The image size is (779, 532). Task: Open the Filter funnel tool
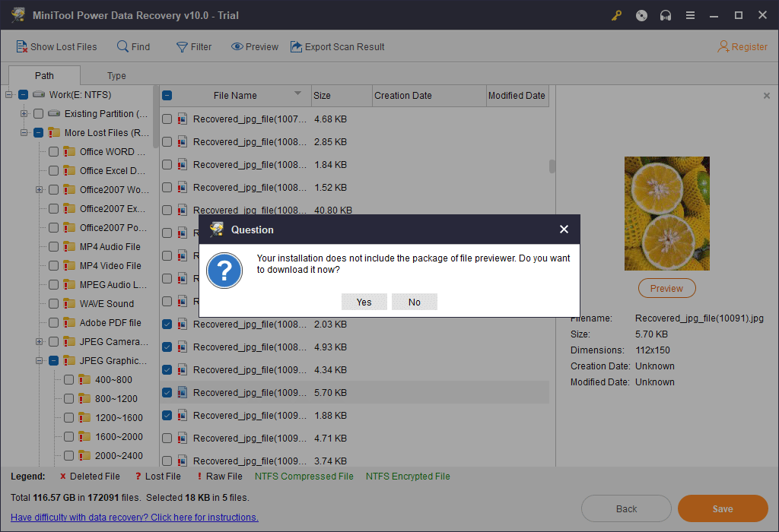(x=194, y=46)
